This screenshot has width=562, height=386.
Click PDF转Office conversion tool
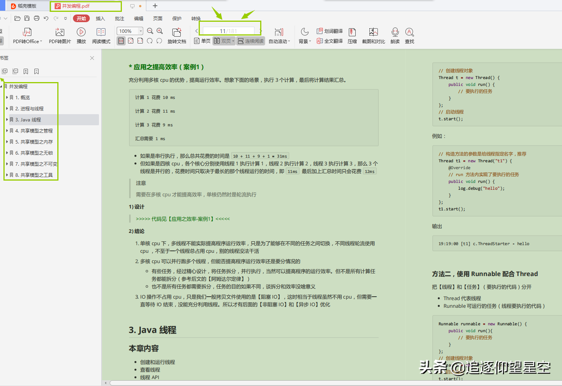27,36
